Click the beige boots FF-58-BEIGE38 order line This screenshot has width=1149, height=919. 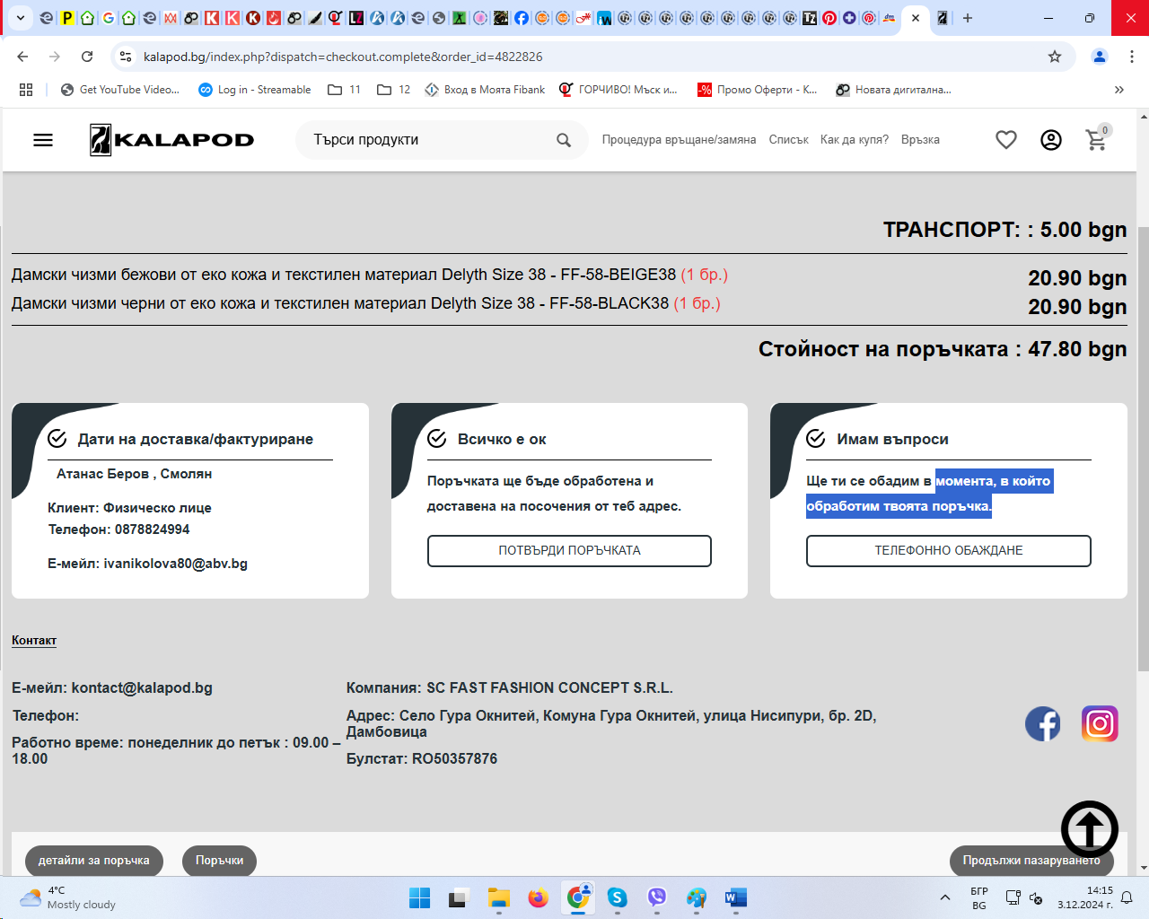[370, 275]
